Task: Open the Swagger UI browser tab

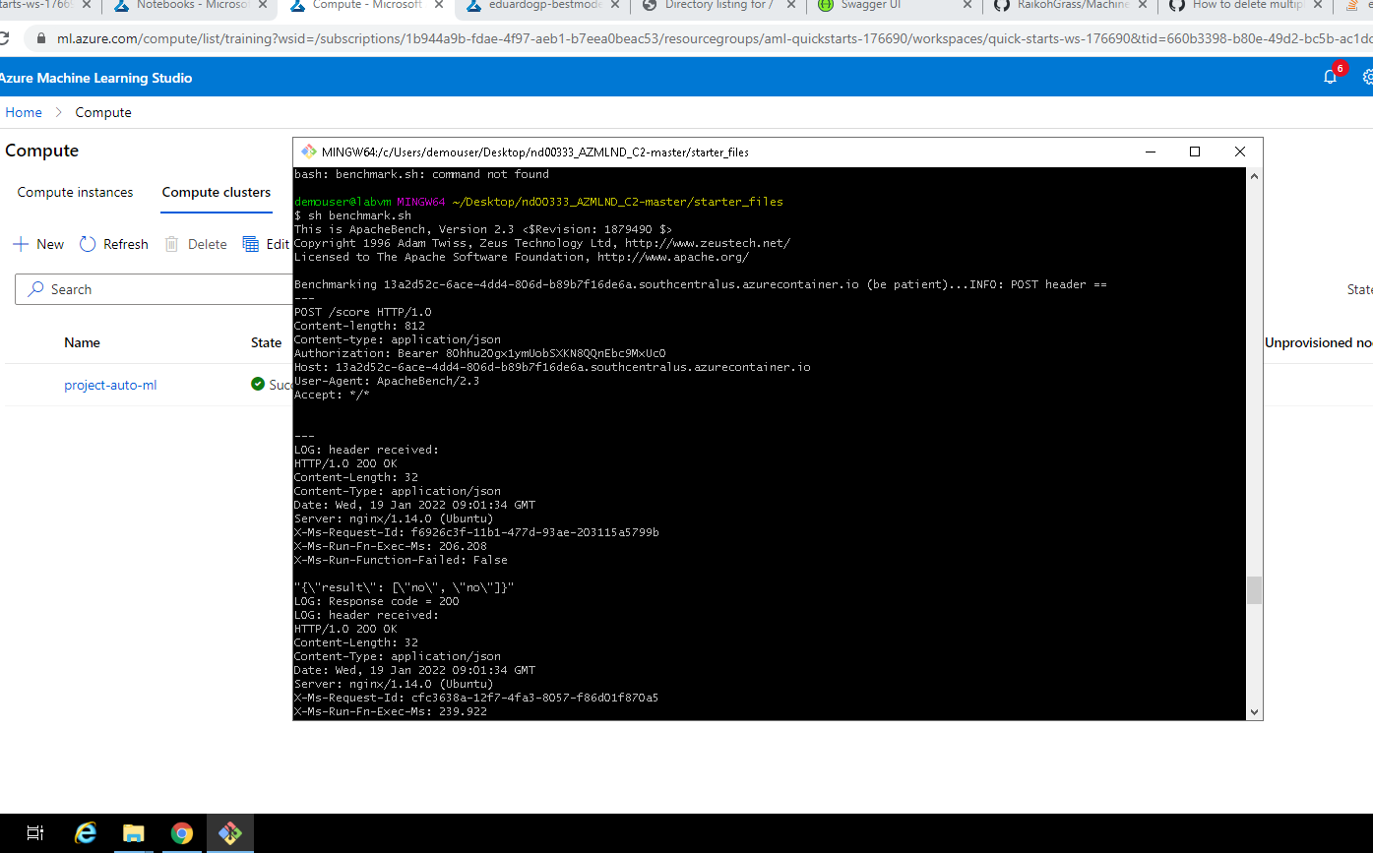Action: click(x=872, y=6)
